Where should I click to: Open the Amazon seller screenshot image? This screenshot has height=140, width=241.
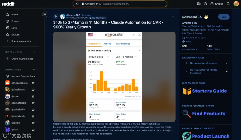(x=114, y=77)
